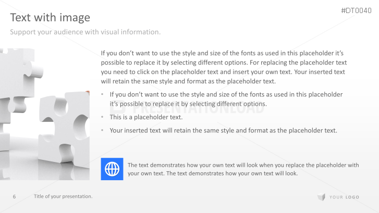The height and width of the screenshot is (213, 379).
Task: Select the 'Support your audience' subtitle
Action: tap(85, 32)
